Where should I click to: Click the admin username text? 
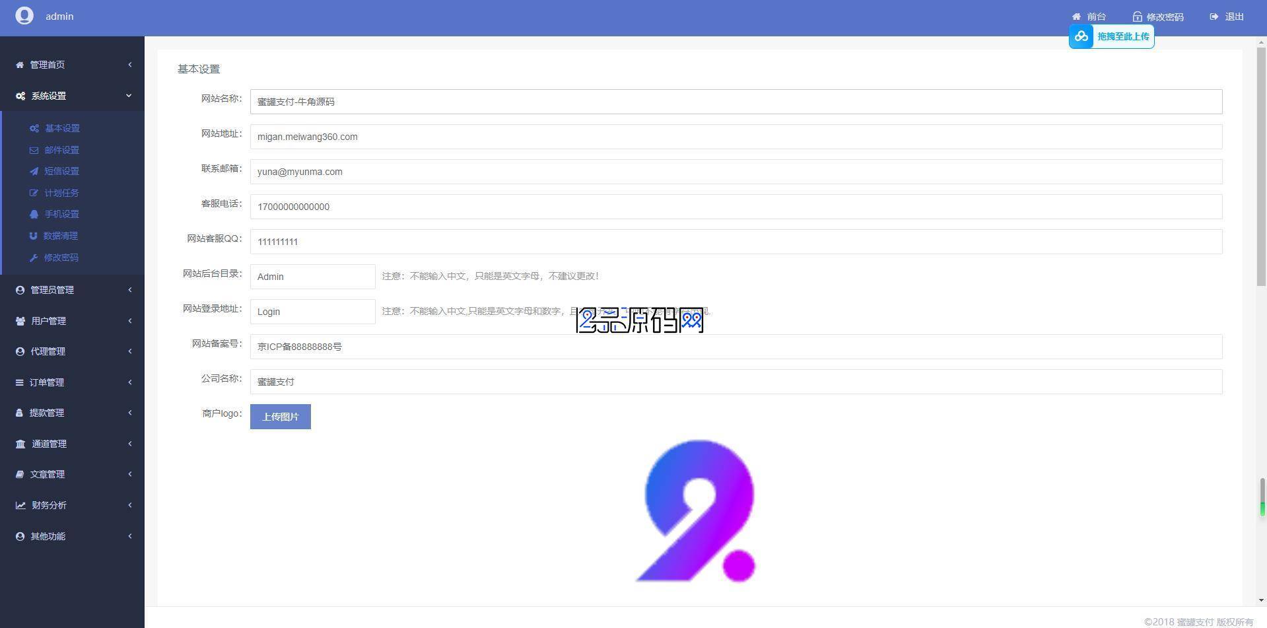(59, 17)
